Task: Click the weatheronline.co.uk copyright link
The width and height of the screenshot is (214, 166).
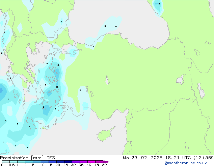Action: 185,163
